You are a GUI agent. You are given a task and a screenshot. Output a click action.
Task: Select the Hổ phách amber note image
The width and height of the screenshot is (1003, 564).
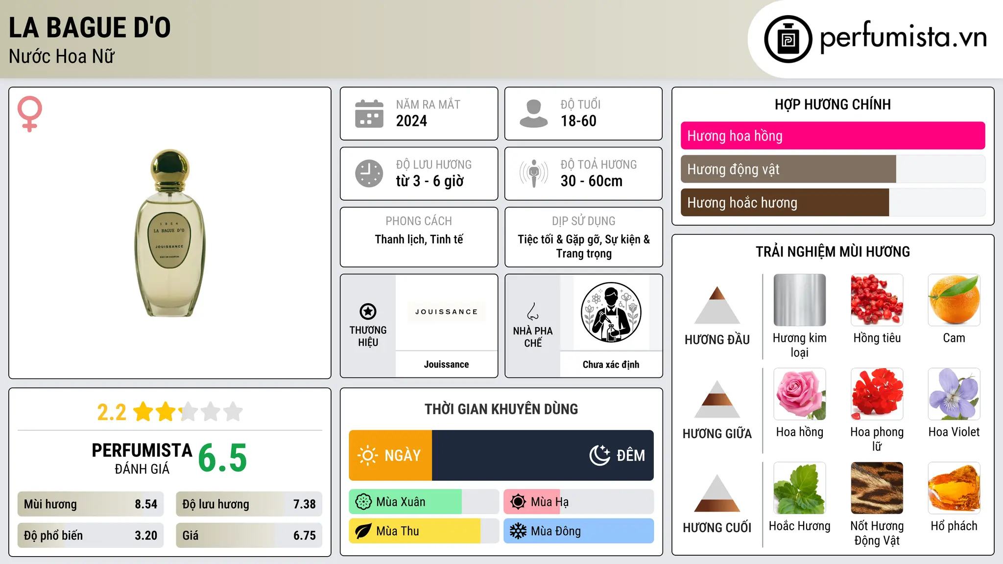coord(954,488)
